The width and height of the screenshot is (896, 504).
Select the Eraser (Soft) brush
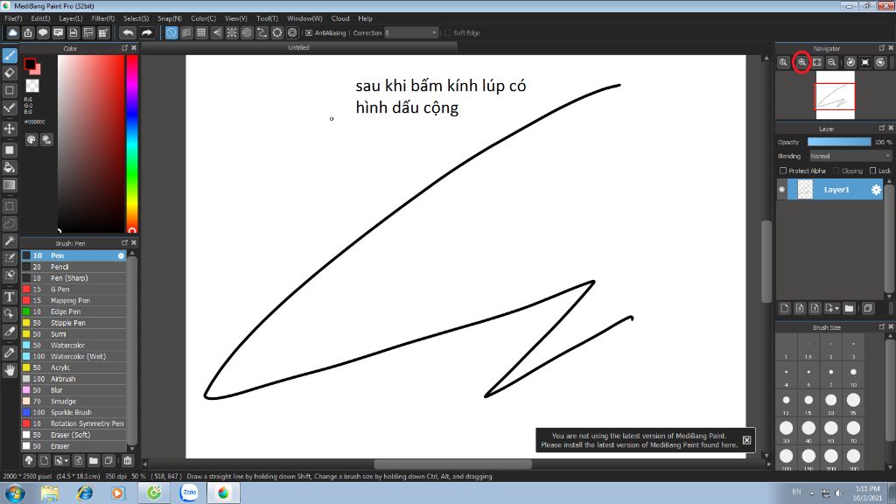(x=73, y=435)
